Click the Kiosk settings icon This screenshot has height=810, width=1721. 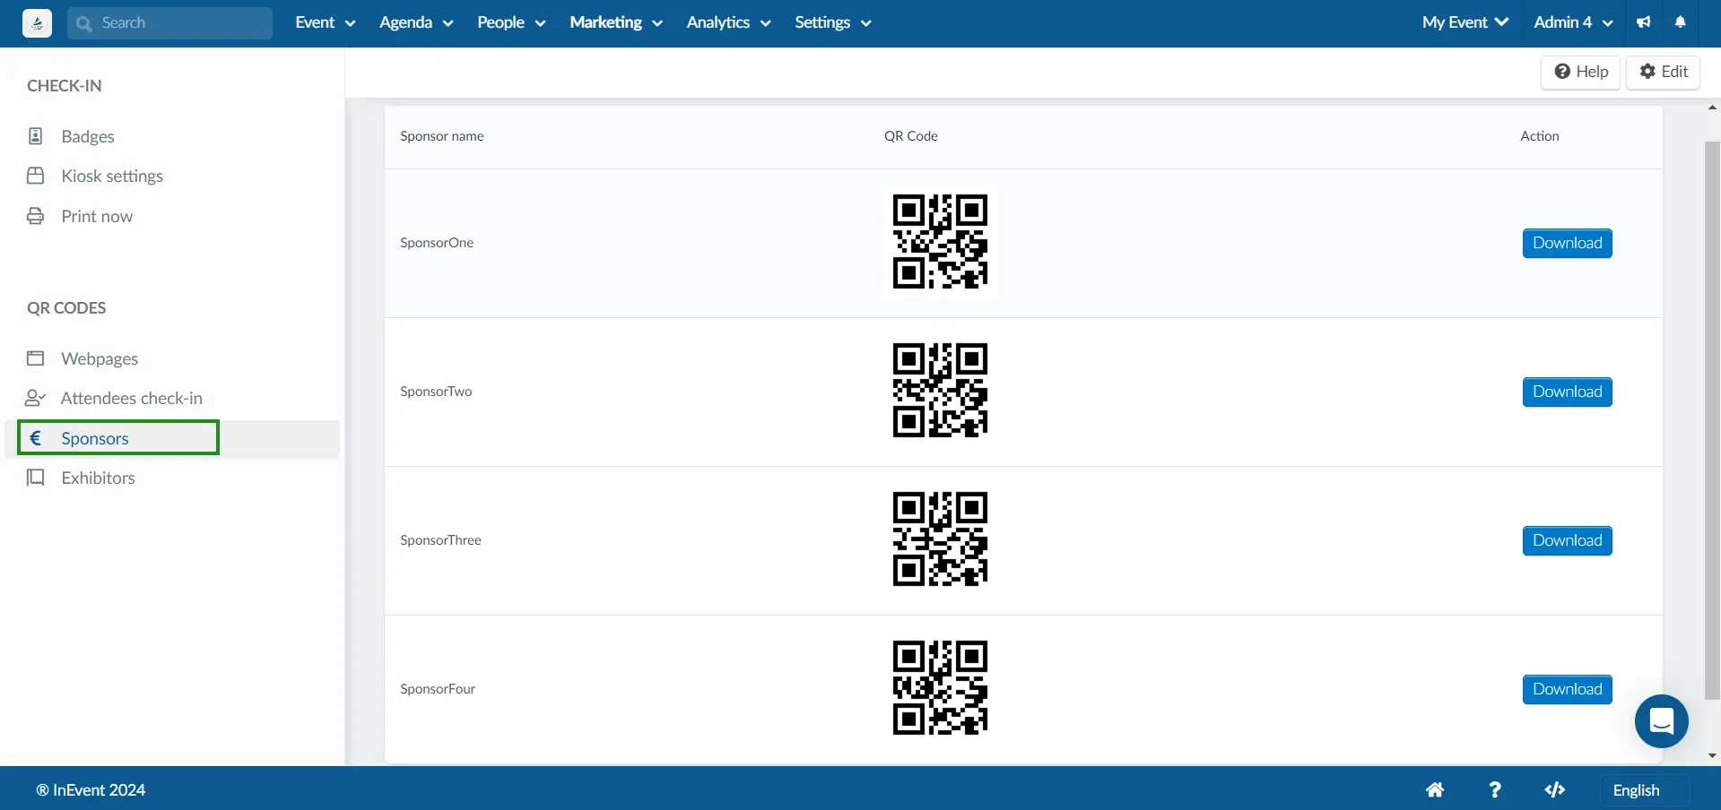point(36,176)
